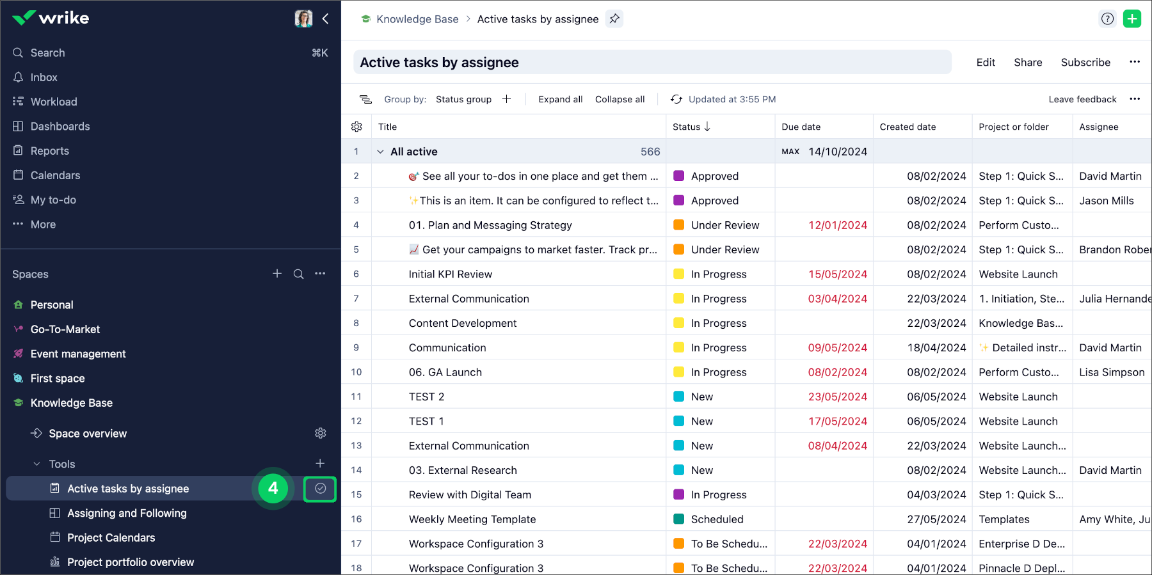
Task: Add a new space with plus icon
Action: tap(277, 274)
